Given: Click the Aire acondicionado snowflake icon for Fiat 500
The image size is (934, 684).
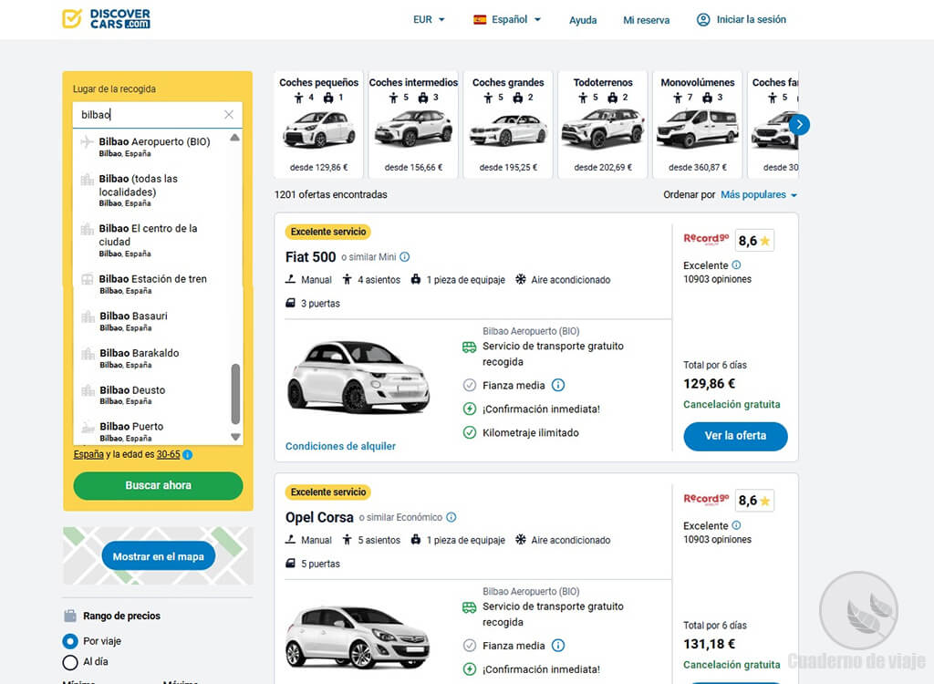Looking at the screenshot, I should coord(521,279).
